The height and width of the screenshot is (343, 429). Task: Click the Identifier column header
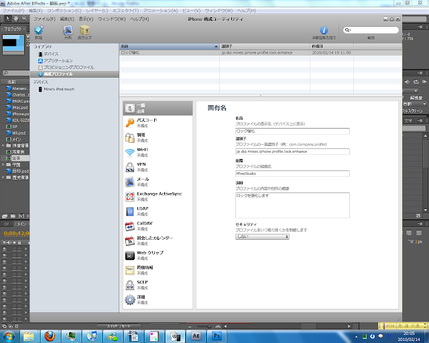click(265, 46)
